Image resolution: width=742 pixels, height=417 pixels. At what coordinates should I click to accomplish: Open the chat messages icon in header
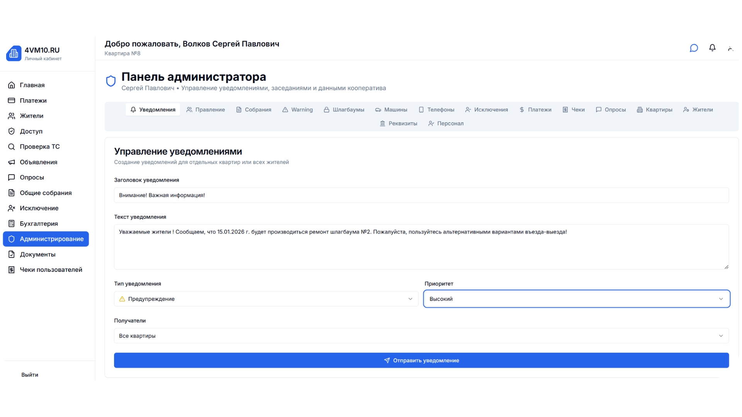point(694,48)
